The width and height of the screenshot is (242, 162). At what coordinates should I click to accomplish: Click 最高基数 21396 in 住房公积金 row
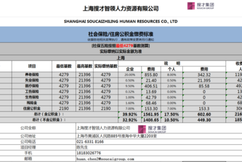pyautogui.click(x=85, y=109)
